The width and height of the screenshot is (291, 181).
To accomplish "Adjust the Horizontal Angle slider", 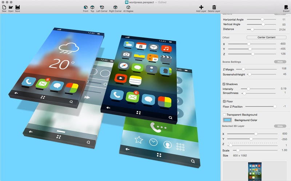I will point(261,20).
